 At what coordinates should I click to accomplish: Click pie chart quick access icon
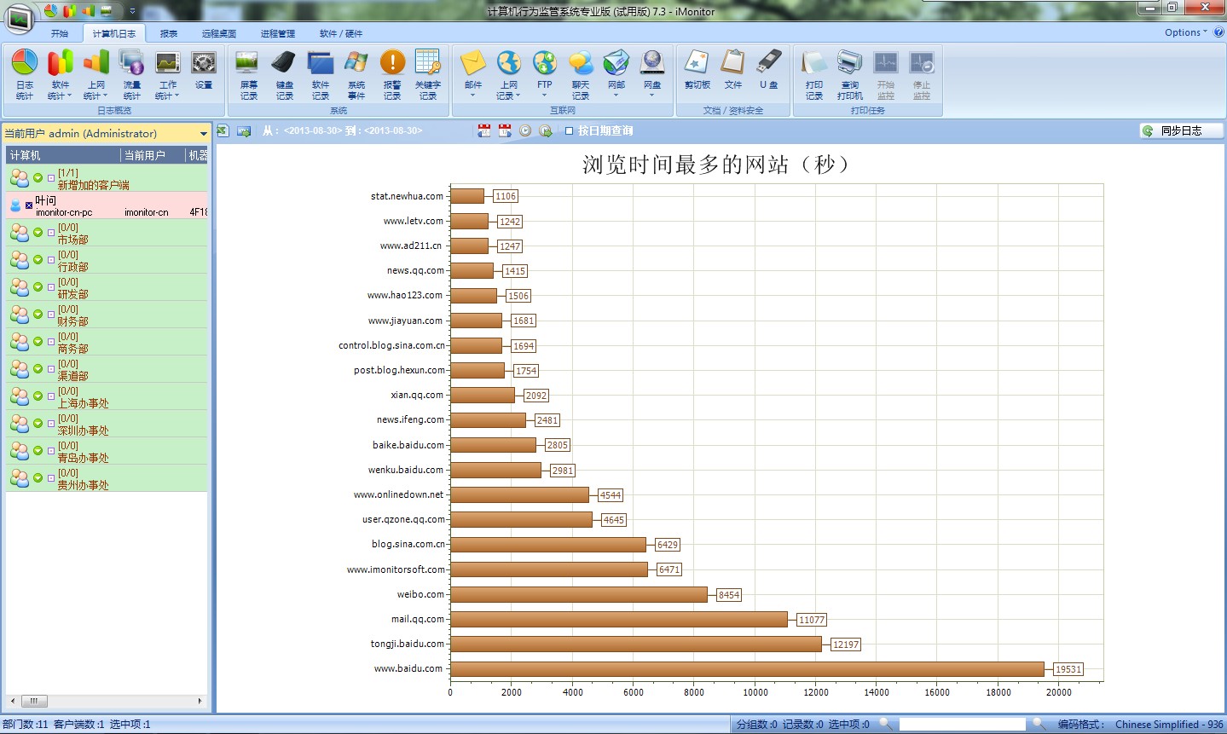coord(50,11)
